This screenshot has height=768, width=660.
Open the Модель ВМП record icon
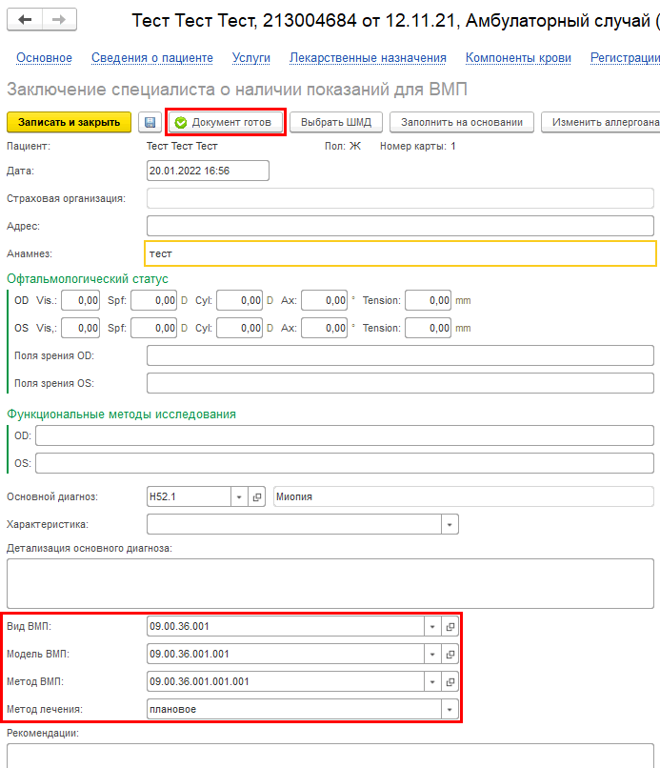[450, 654]
